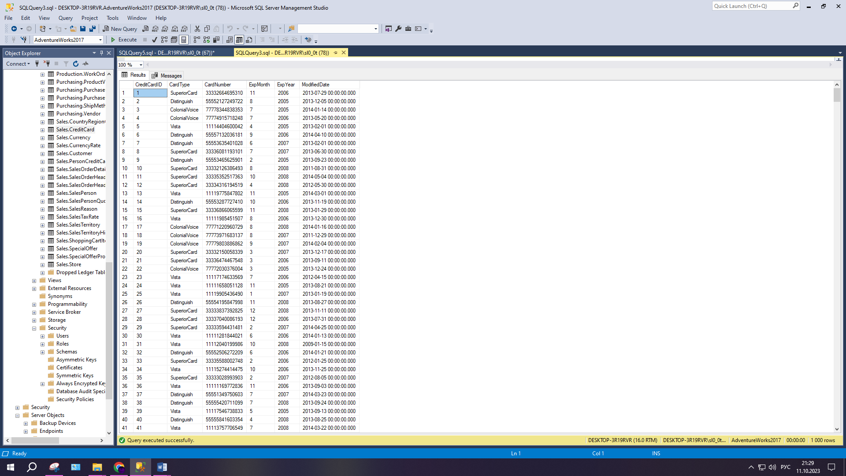Save the current query with the floppy icon
The height and width of the screenshot is (476, 846).
(83, 29)
